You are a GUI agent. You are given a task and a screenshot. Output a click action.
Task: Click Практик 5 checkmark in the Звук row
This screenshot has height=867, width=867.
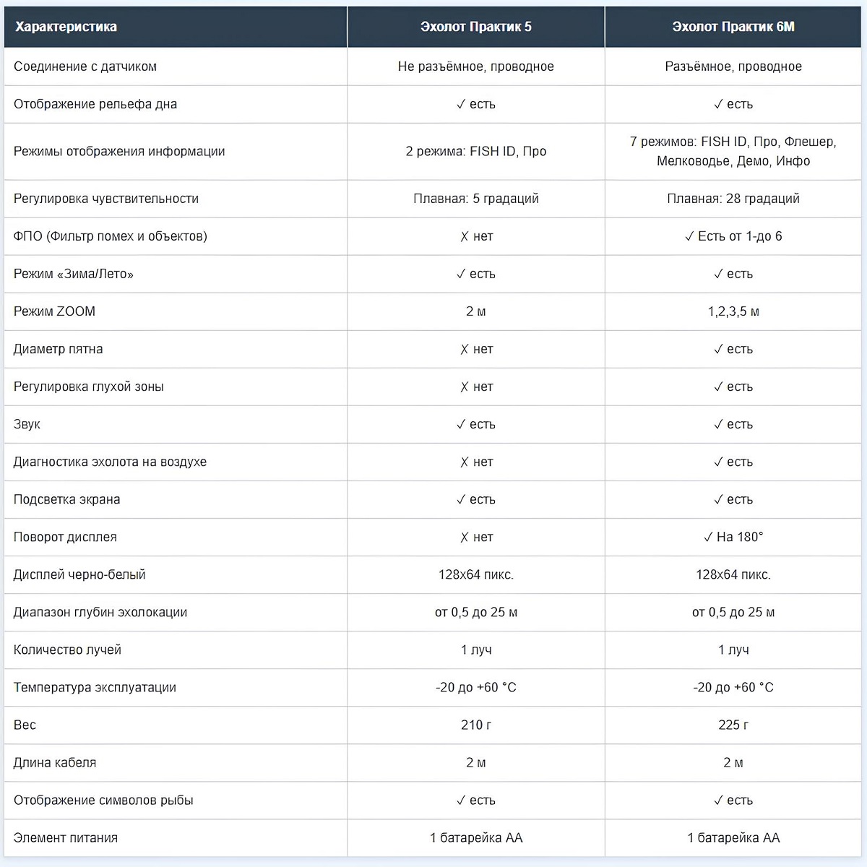click(x=461, y=424)
